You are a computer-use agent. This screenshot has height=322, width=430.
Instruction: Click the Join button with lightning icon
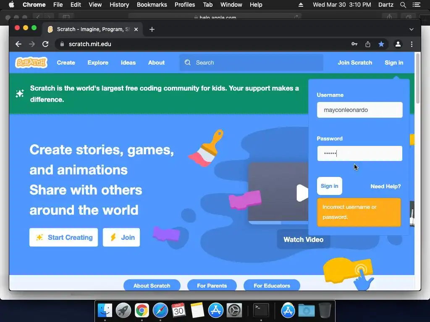tap(121, 237)
